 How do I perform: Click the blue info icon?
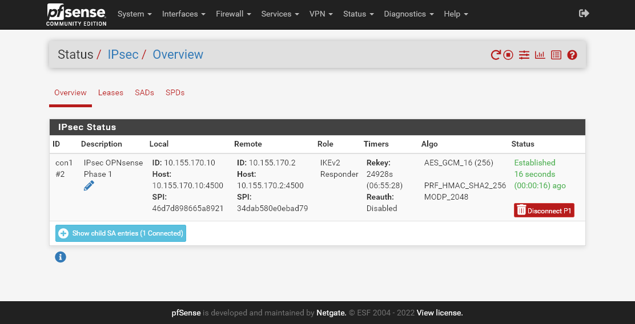pos(61,257)
